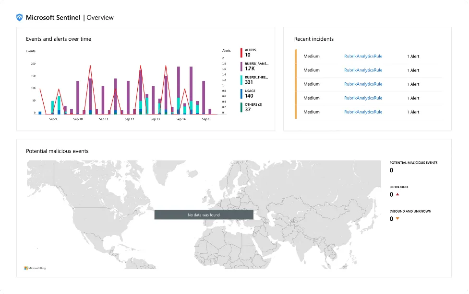The image size is (469, 294).
Task: Open the first RubrikAnalyticsRule incident link
Action: (x=363, y=56)
